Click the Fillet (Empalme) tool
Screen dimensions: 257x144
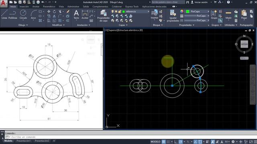60,16
